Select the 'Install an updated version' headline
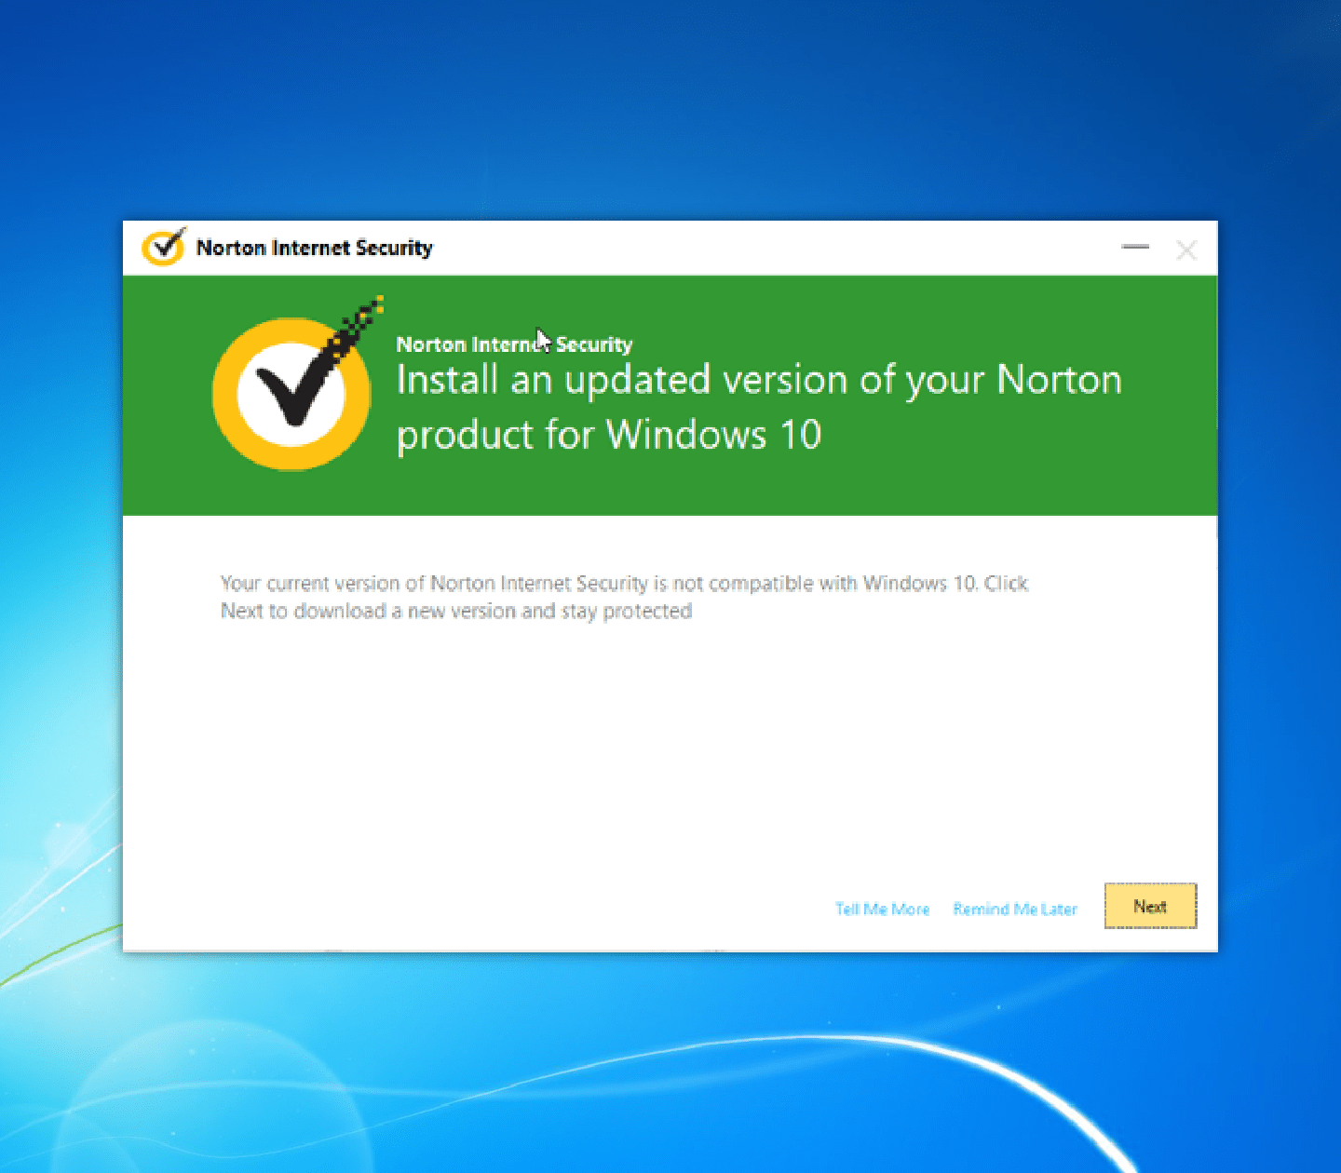 [x=759, y=407]
